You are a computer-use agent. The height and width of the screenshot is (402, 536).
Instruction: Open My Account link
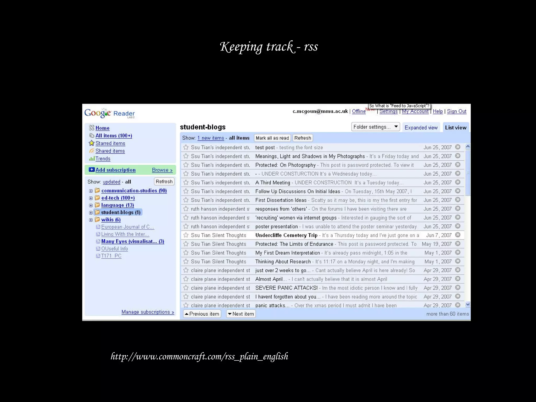415,111
